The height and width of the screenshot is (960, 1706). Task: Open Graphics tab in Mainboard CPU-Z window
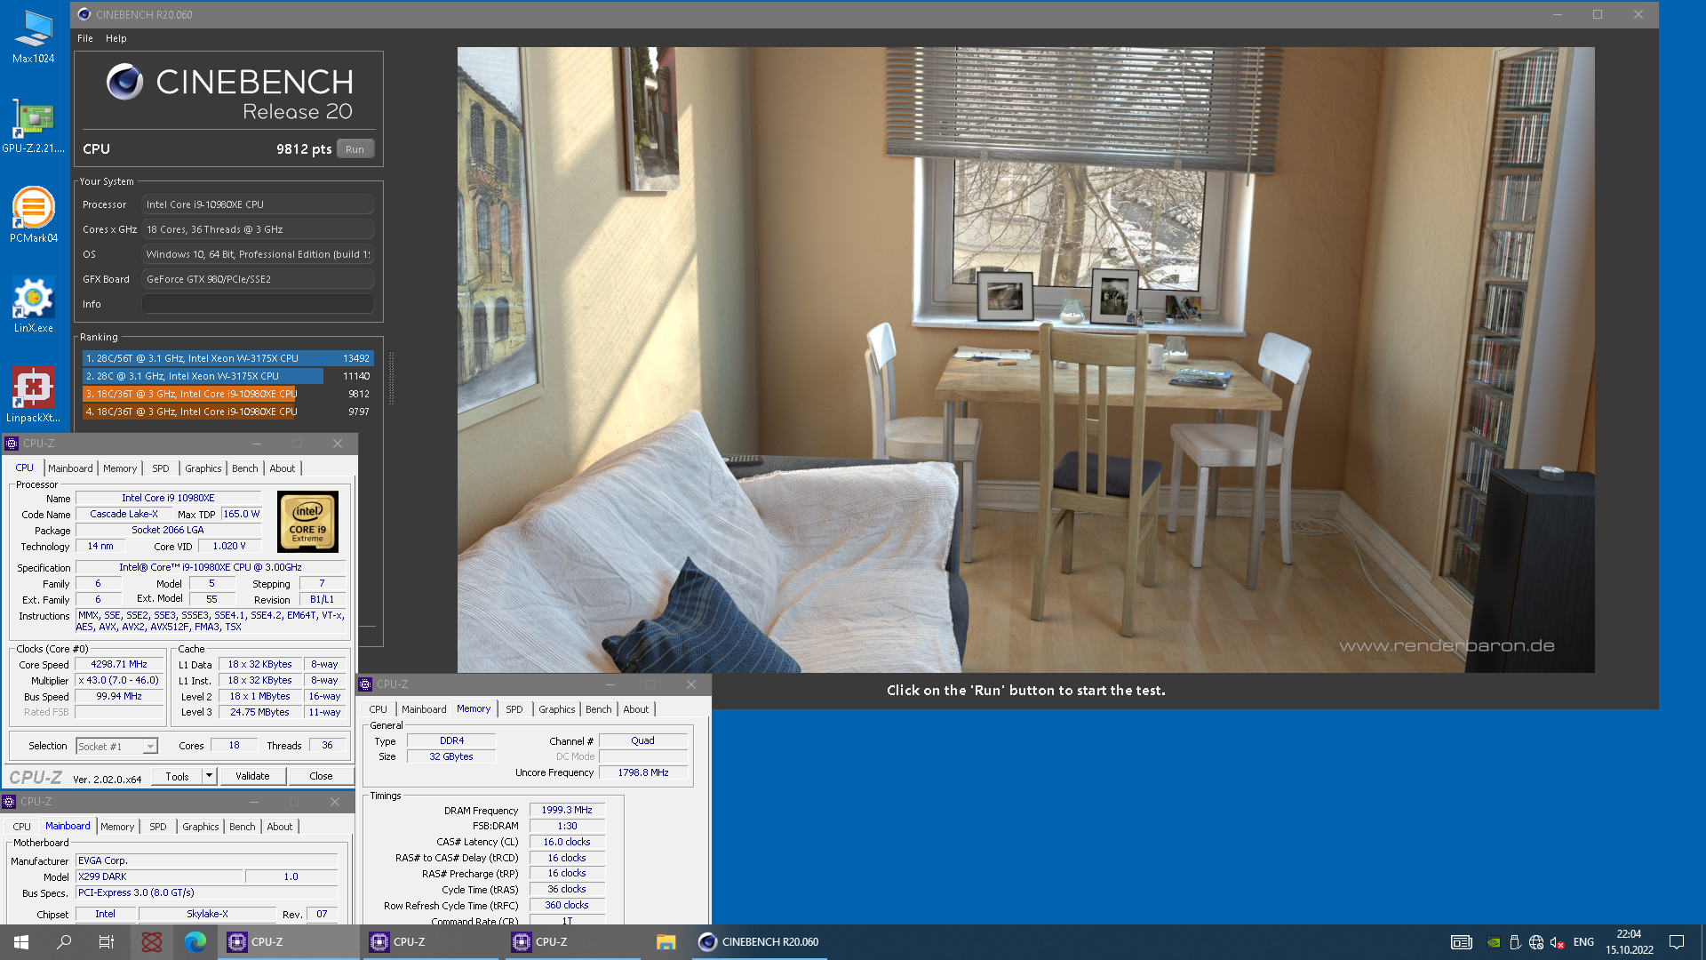point(201,827)
